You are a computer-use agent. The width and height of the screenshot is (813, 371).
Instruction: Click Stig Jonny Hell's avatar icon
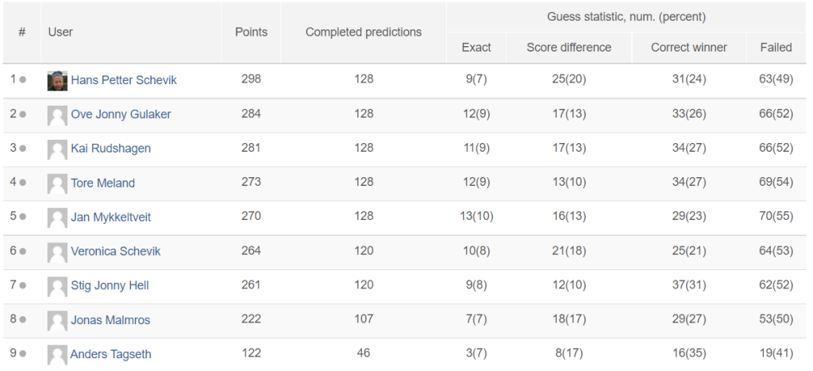pyautogui.click(x=57, y=287)
